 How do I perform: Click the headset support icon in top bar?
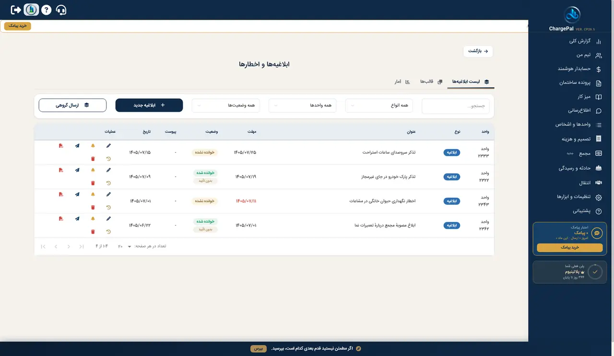tap(61, 10)
